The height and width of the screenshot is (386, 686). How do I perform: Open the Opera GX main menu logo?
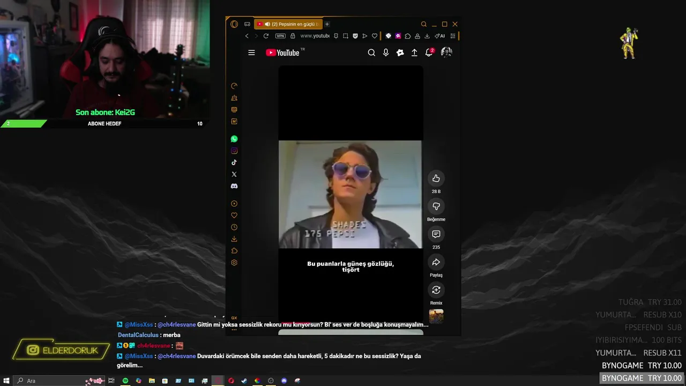234,24
